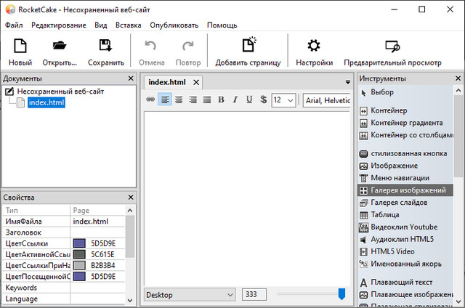Toggle underline text formatting
This screenshot has width=465, height=308.
[x=249, y=100]
